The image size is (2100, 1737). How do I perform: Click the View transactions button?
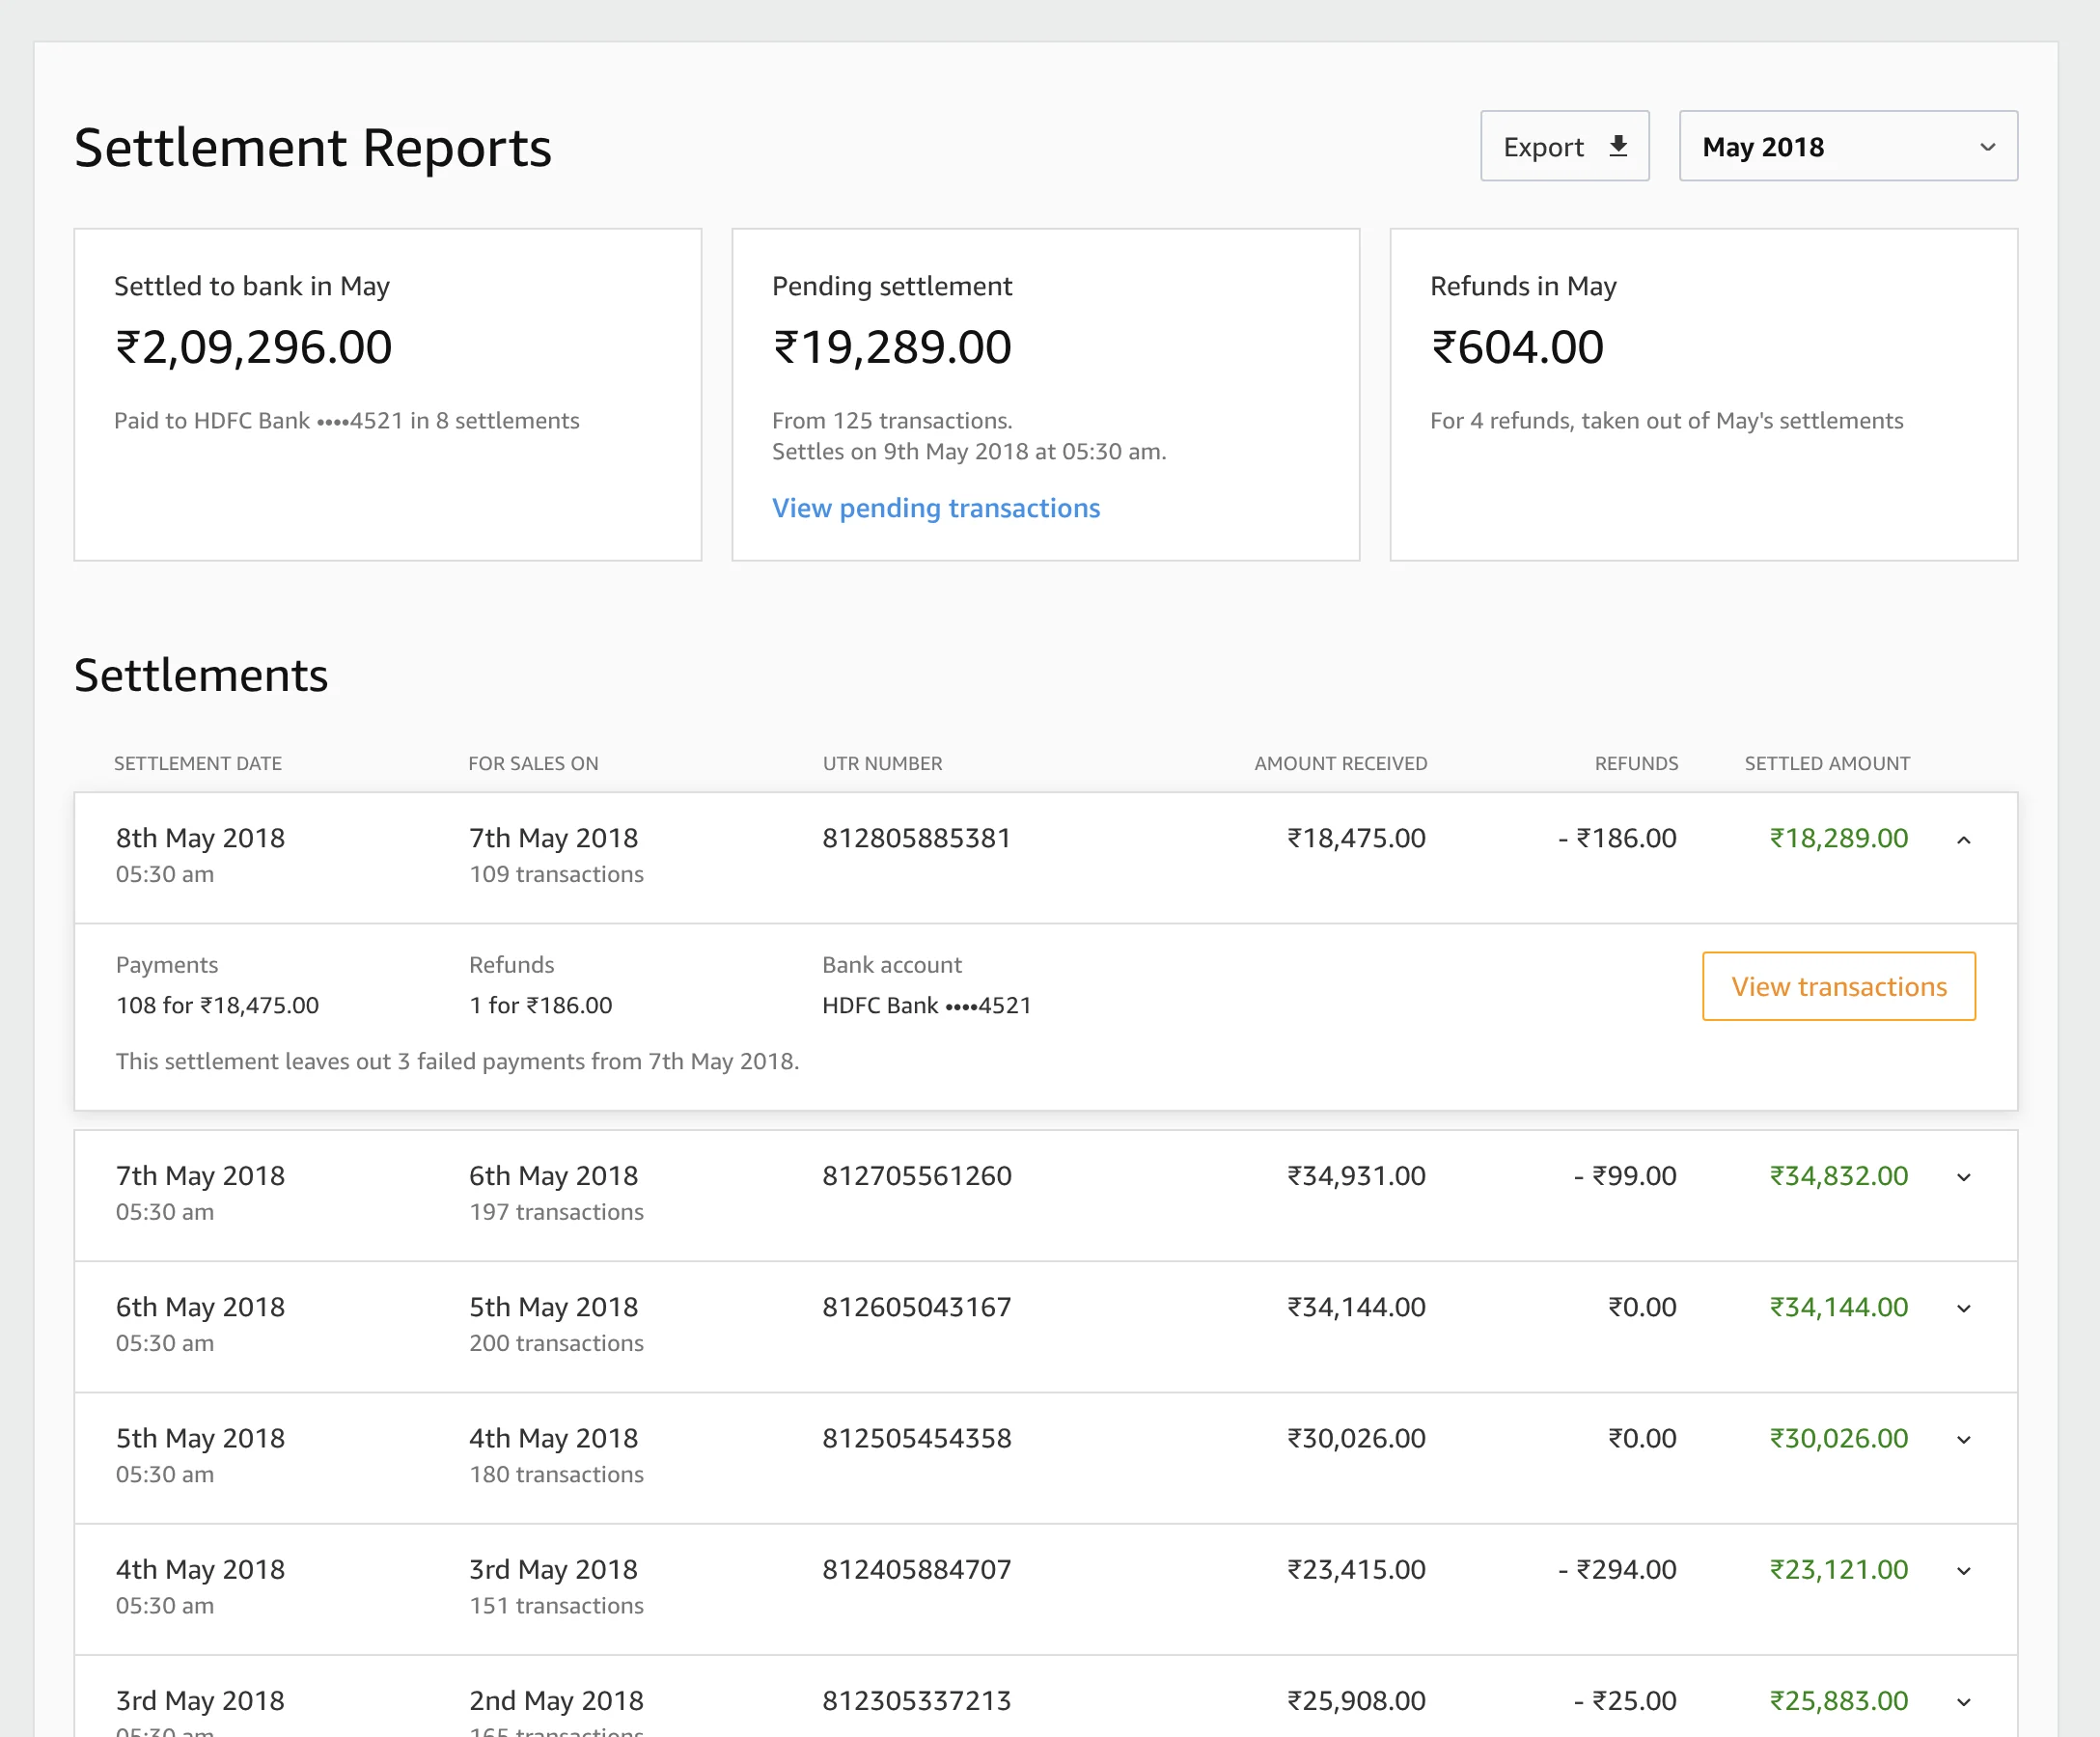(1839, 986)
